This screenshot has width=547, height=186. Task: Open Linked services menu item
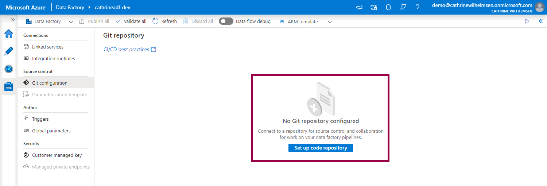pyautogui.click(x=47, y=47)
